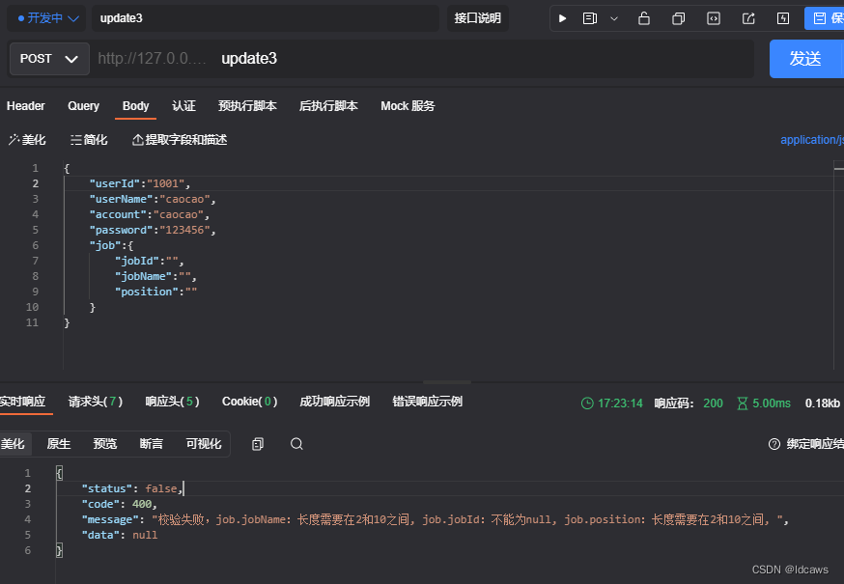The image size is (844, 584).
Task: Select the 实时响应 response tab
Action: click(x=22, y=402)
